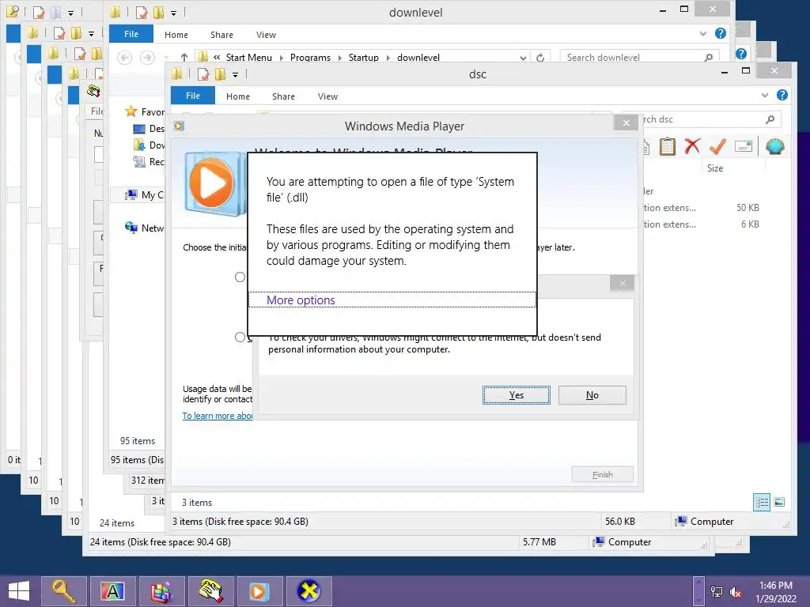The image size is (810, 607).
Task: Open the To learn more about link
Action: (x=218, y=416)
